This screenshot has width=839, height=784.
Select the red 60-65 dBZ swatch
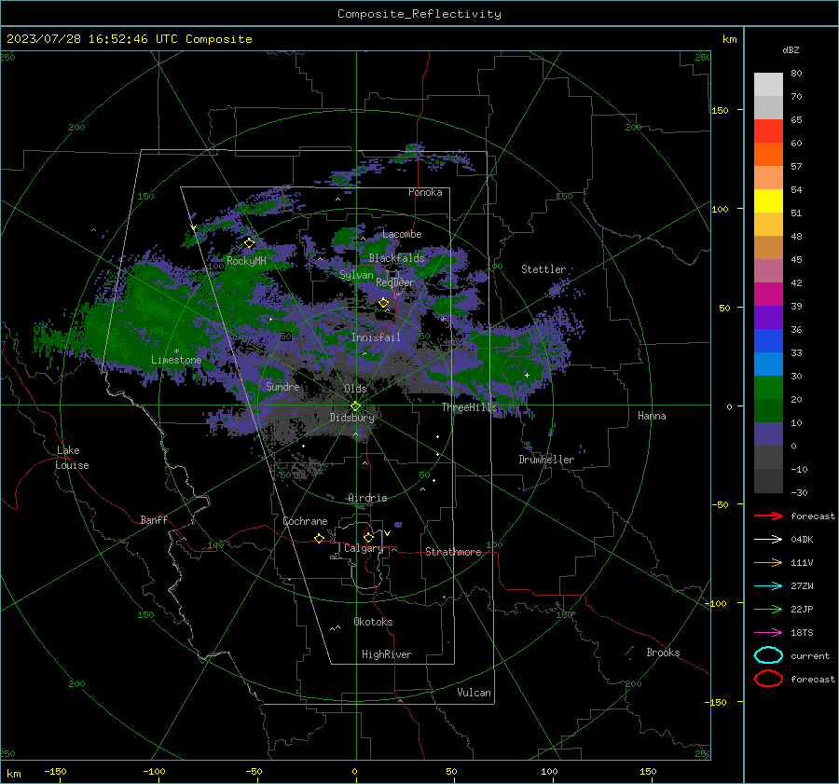(768, 131)
